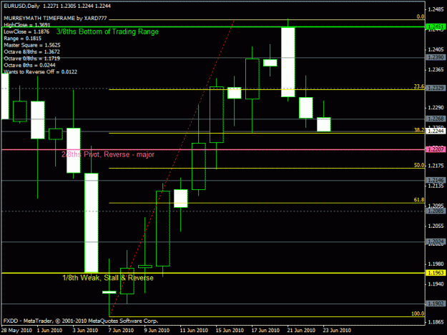The height and width of the screenshot is (335, 447).
Task: Click the 21 Jun 2010 date label
Action: point(301,330)
